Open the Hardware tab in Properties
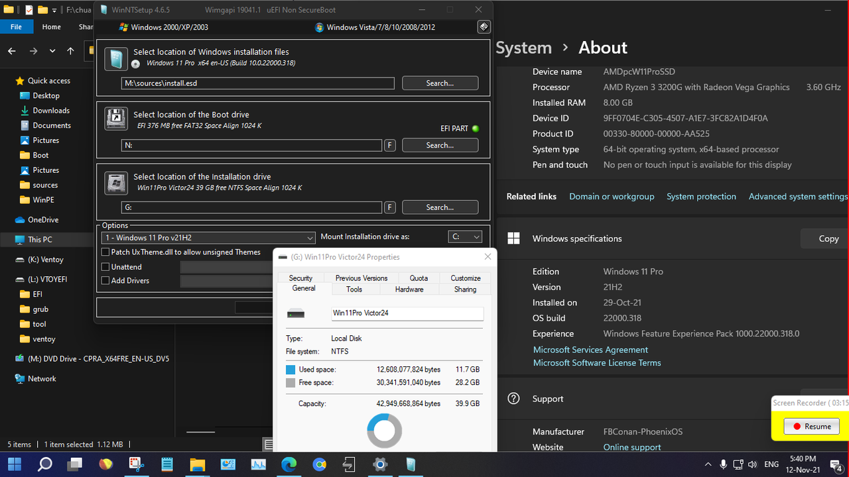Screen dimensions: 849x477 [x=409, y=290]
